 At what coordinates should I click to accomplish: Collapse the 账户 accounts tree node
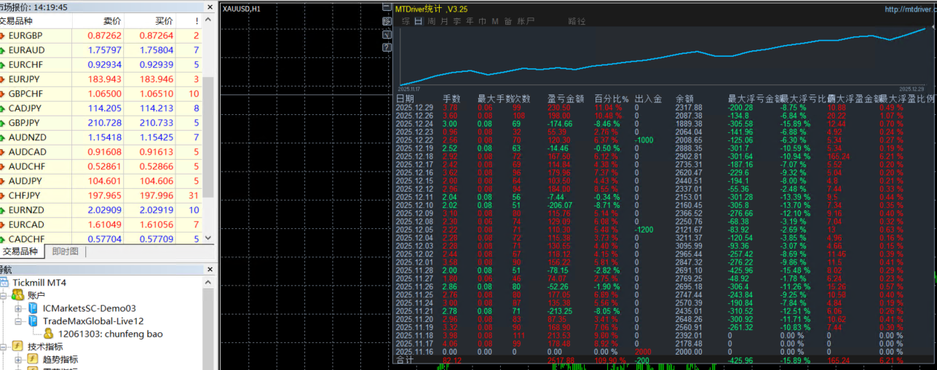coord(3,296)
